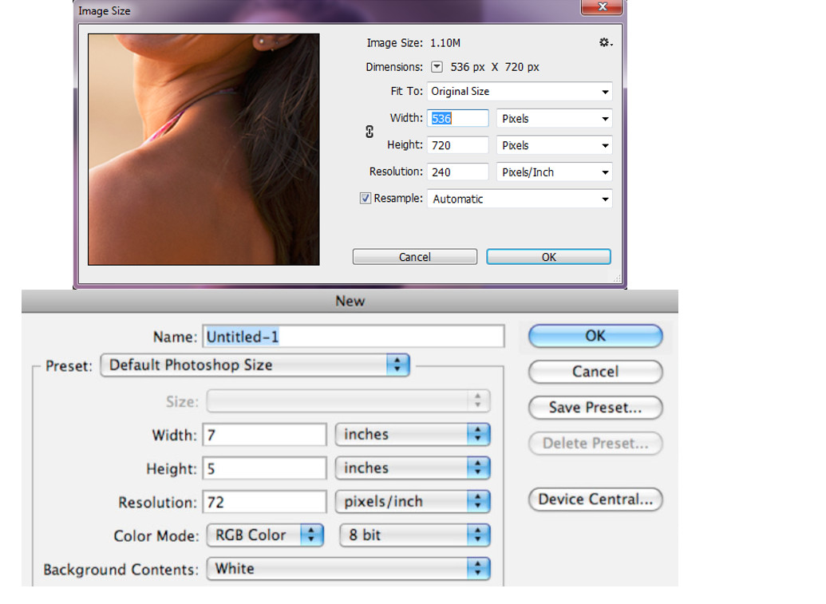The width and height of the screenshot is (826, 604).
Task: Click Cancel in the Image Size dialog
Action: click(414, 257)
